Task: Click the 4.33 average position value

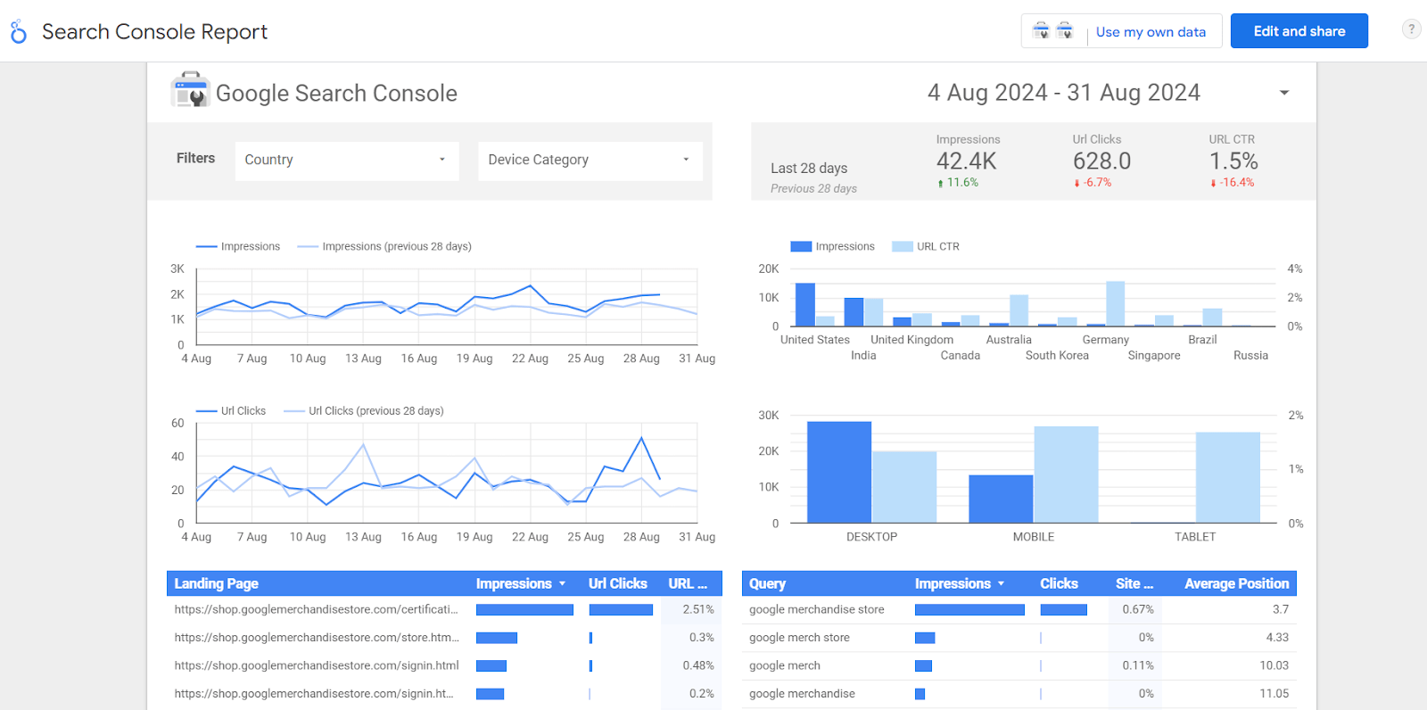Action: (1277, 638)
